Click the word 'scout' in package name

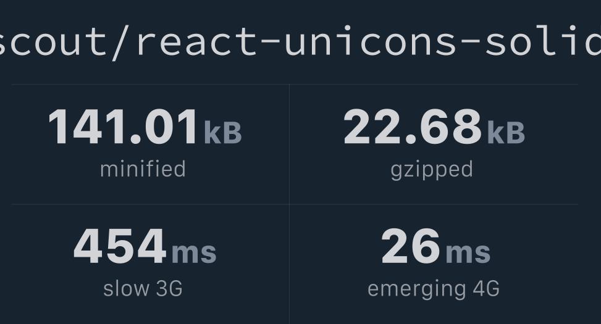pos(53,41)
